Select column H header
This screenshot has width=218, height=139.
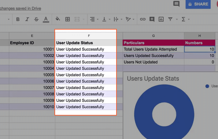click(200, 36)
